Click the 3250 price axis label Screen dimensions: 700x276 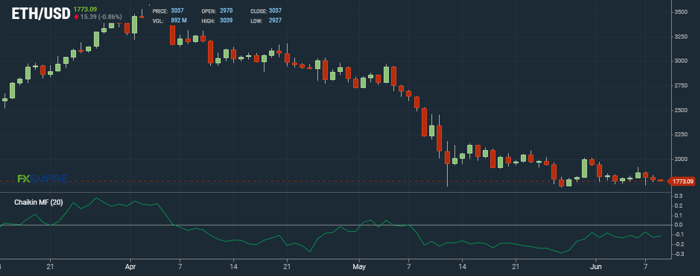pos(680,37)
